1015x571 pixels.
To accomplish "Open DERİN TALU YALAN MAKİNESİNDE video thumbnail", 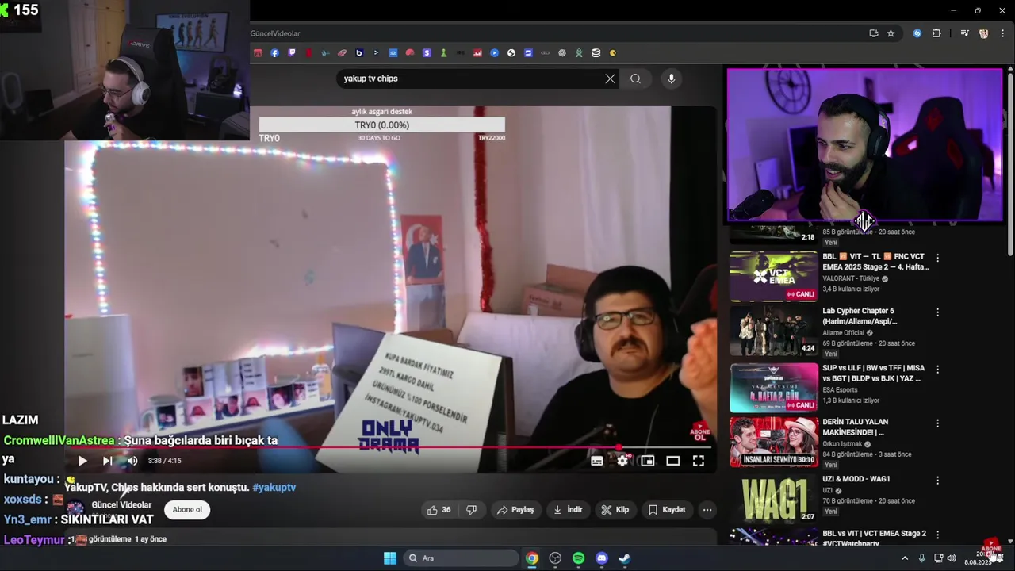I will (x=773, y=442).
